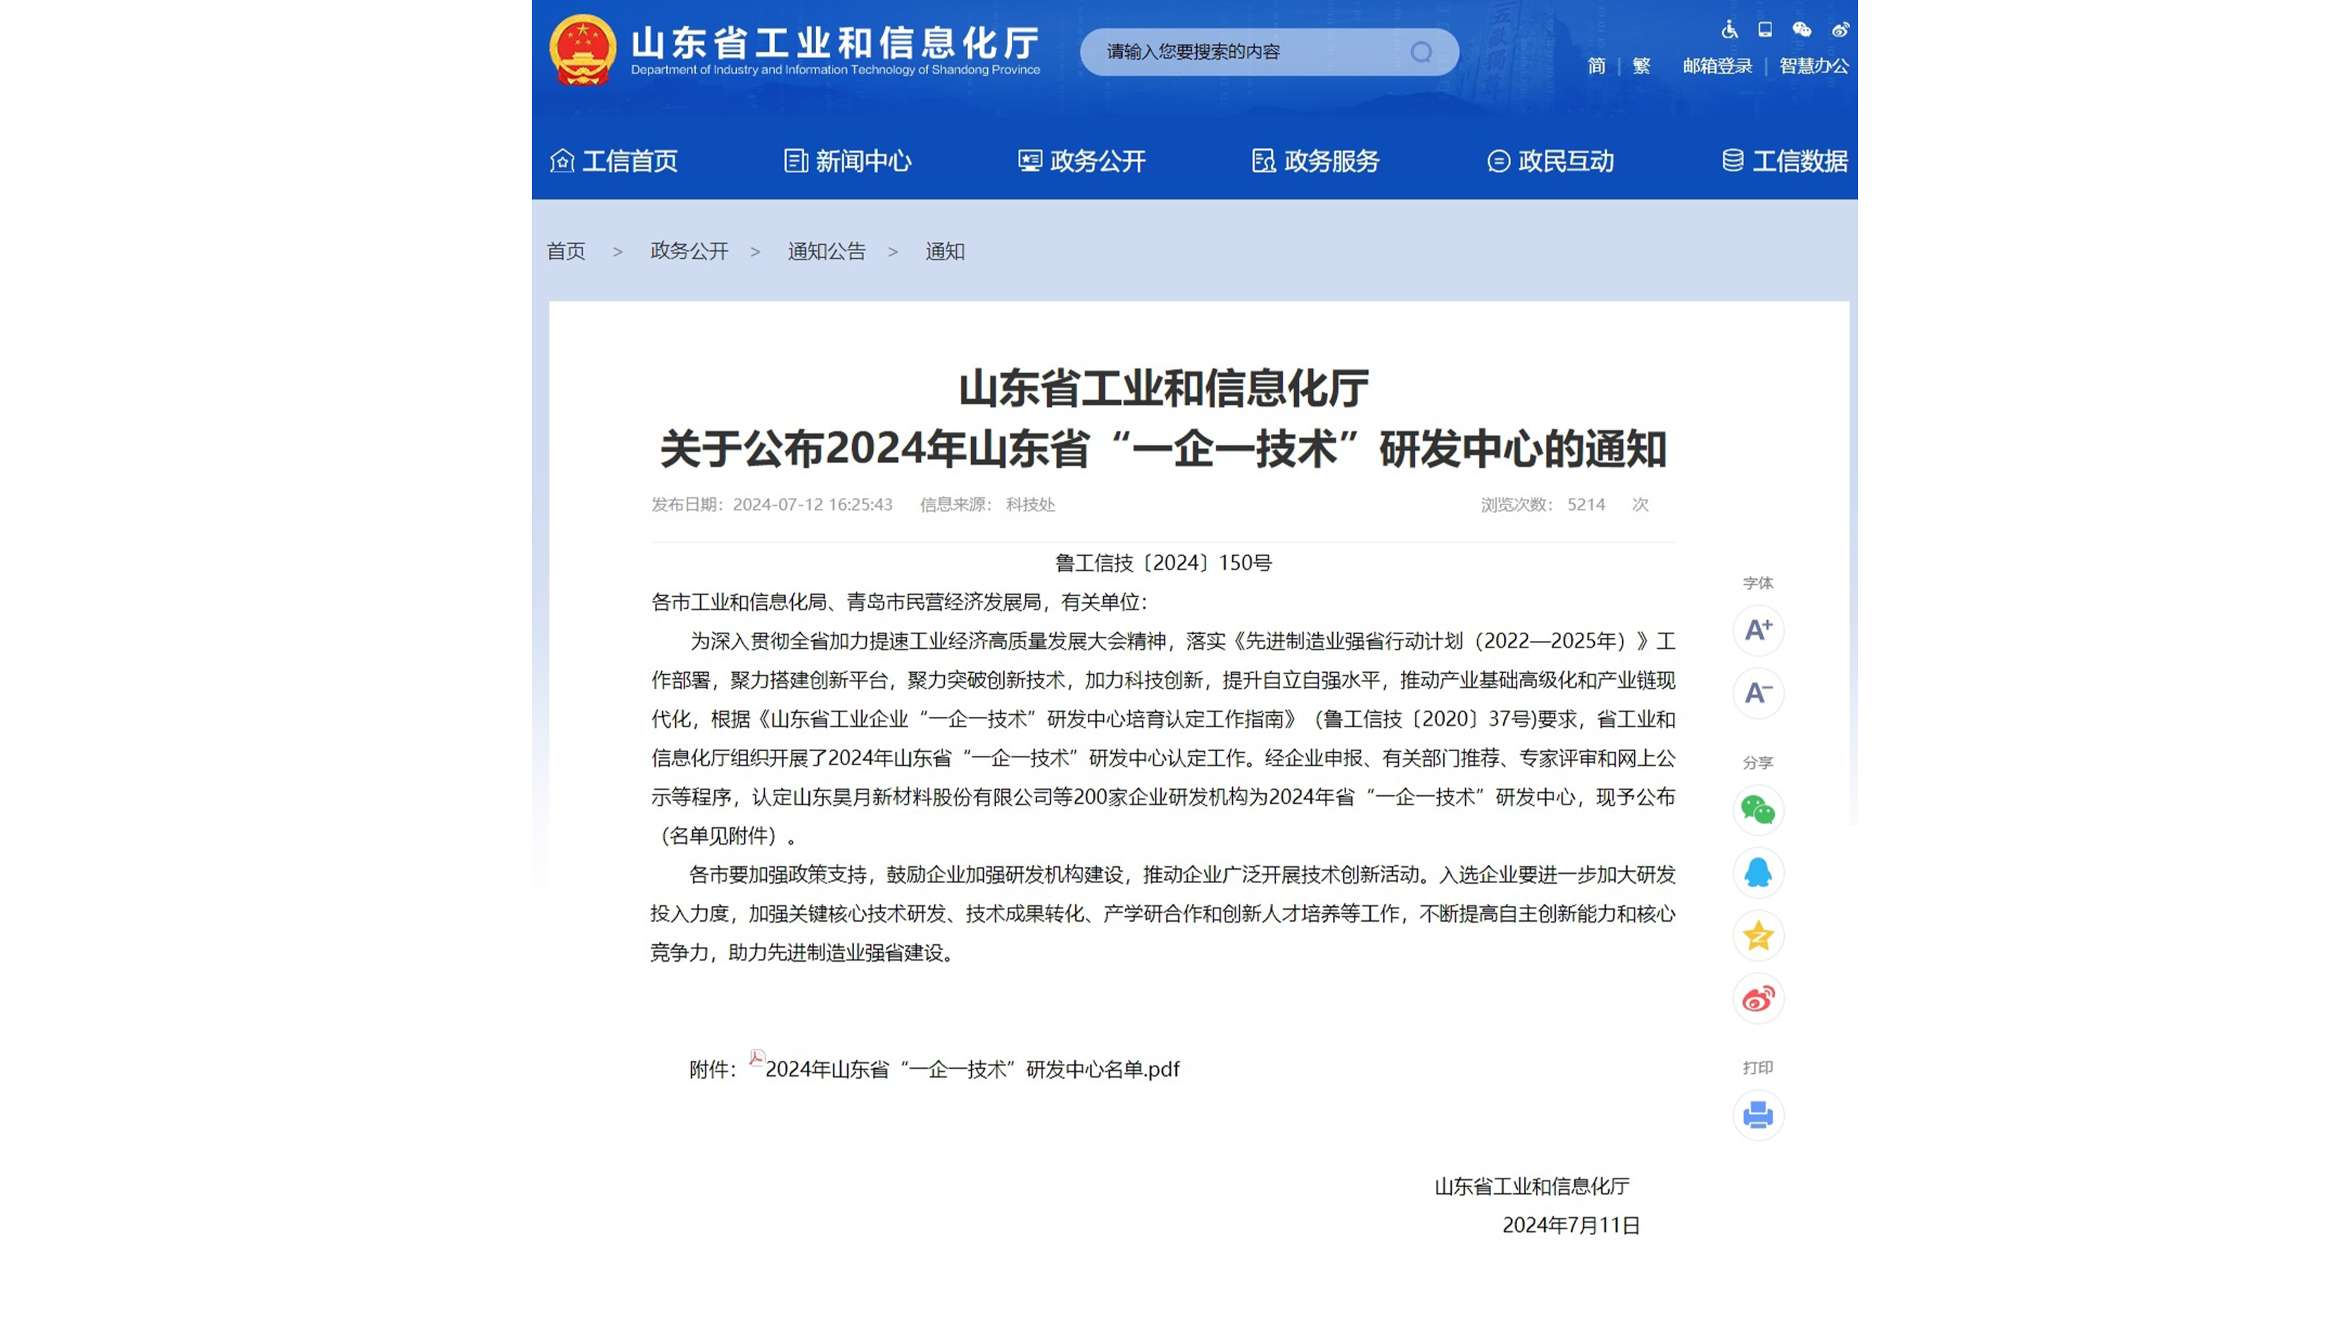Viewport: 2346px width, 1319px height.
Task: Share article via red Weibo icon
Action: click(1758, 999)
